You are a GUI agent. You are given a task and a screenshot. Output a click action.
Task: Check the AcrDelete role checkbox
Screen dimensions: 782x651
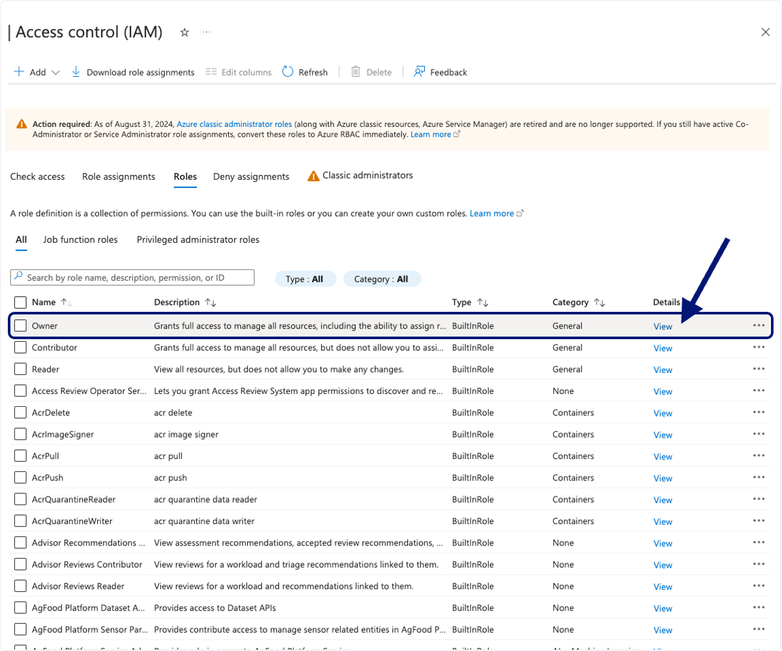(x=20, y=413)
